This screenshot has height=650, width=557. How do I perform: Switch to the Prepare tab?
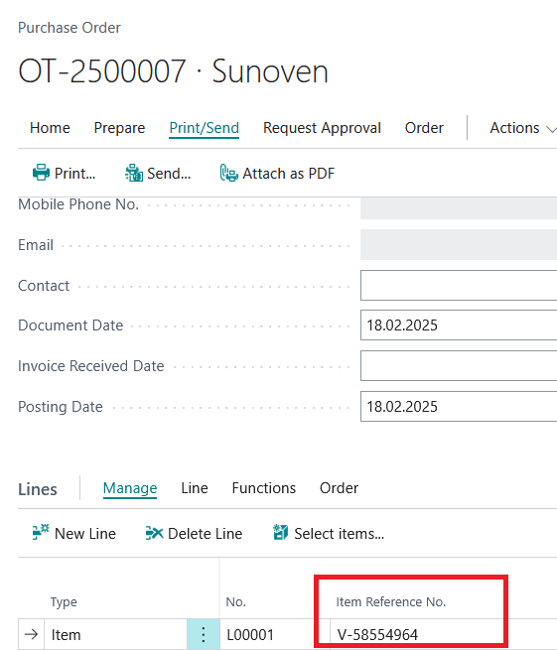tap(119, 128)
